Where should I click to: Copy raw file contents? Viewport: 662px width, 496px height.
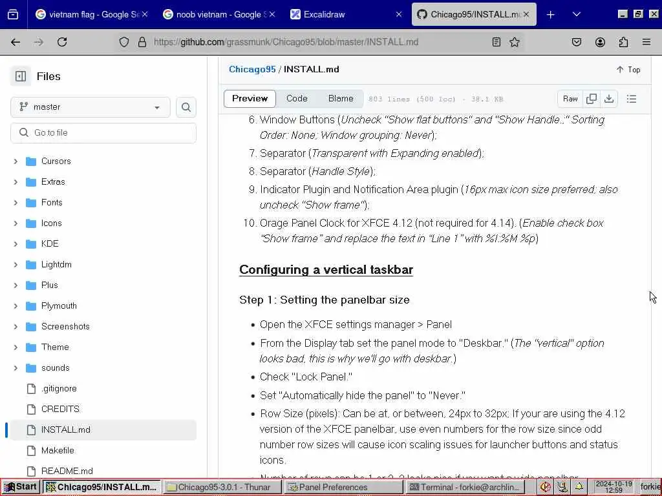coord(592,99)
